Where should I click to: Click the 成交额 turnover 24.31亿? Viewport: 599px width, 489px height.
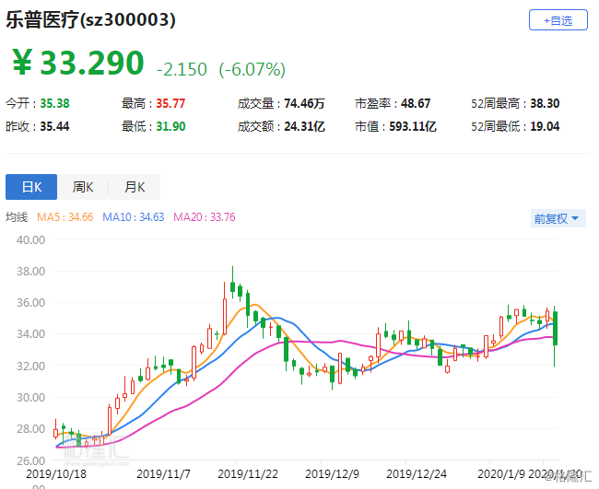[x=304, y=126]
